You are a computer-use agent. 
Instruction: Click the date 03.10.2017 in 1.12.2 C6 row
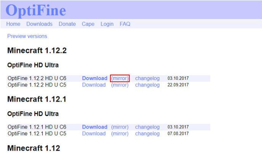click(x=178, y=78)
